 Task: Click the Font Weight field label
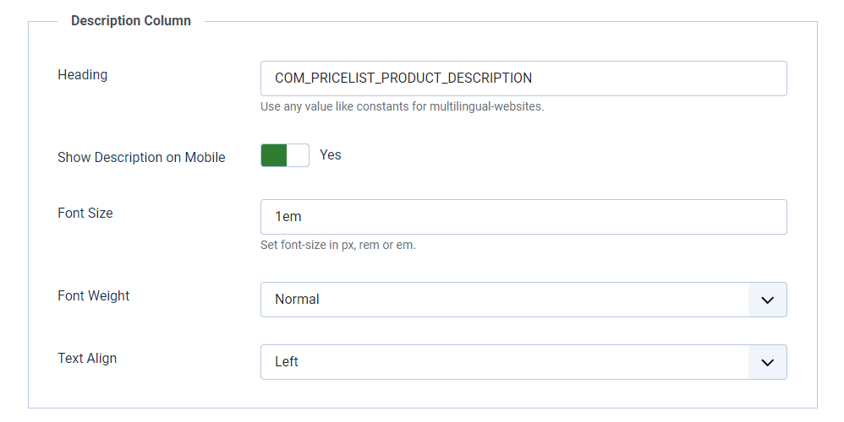pyautogui.click(x=94, y=295)
